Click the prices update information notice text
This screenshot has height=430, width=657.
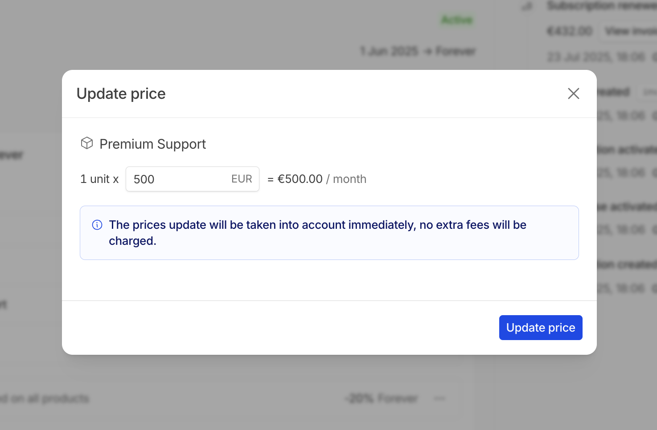coord(317,233)
